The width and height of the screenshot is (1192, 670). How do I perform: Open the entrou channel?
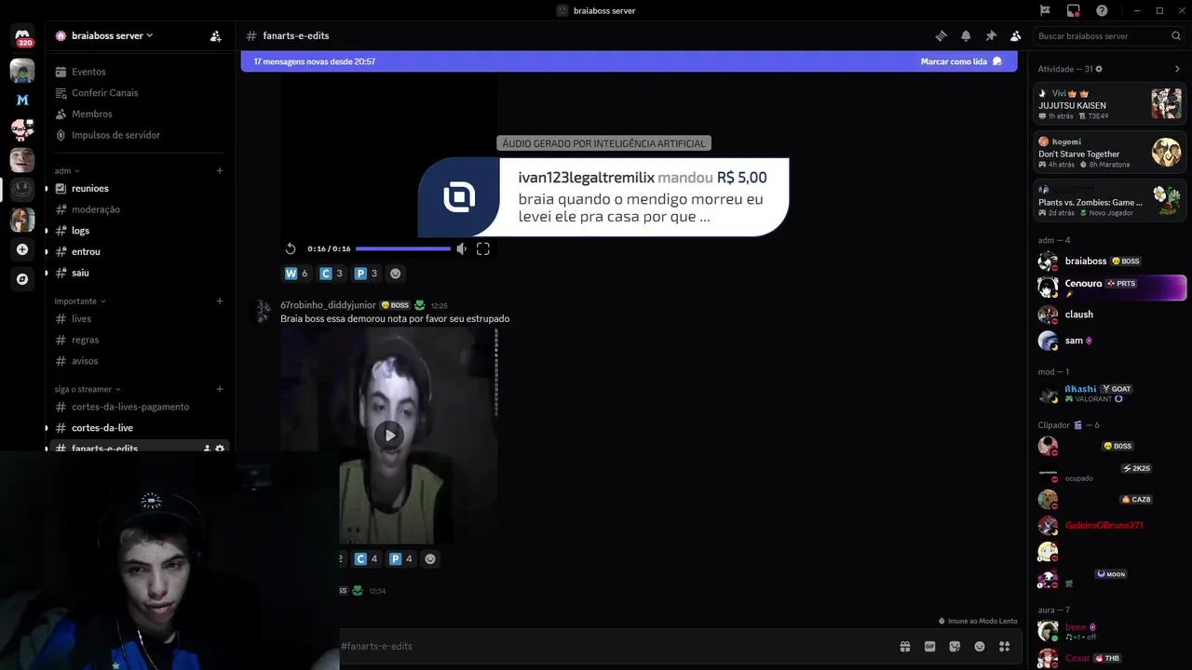pyautogui.click(x=140, y=251)
